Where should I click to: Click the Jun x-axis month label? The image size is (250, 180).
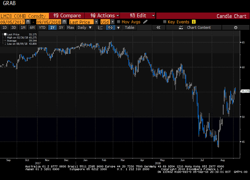coord(182,160)
